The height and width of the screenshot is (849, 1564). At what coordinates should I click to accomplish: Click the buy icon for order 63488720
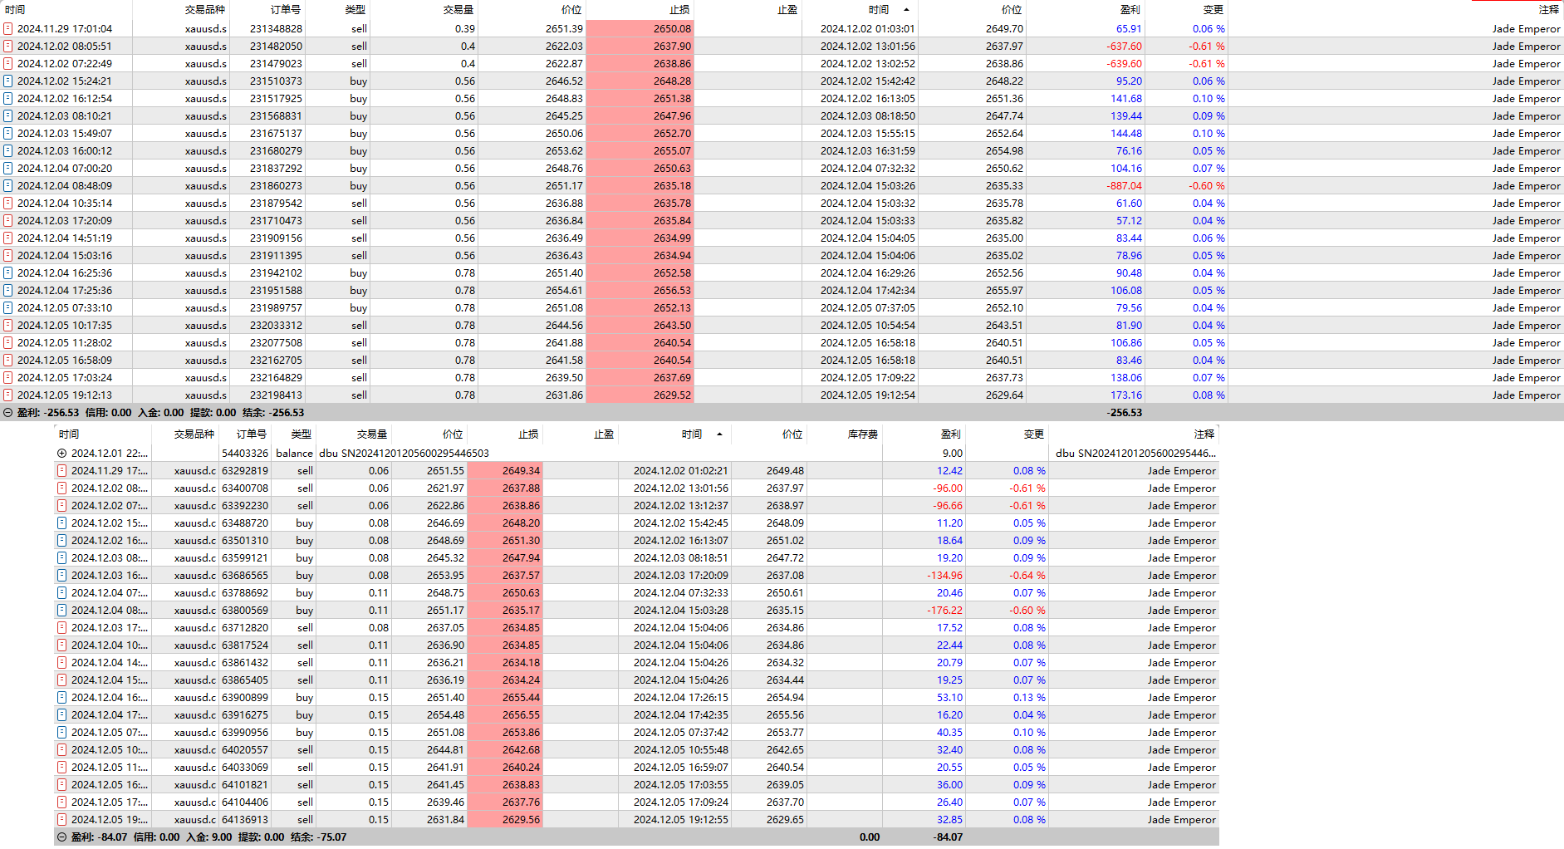[61, 523]
